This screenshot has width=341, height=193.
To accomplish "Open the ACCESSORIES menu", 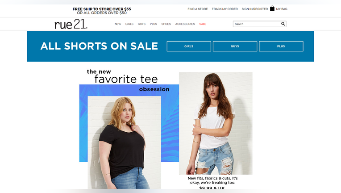I will 185,24.
